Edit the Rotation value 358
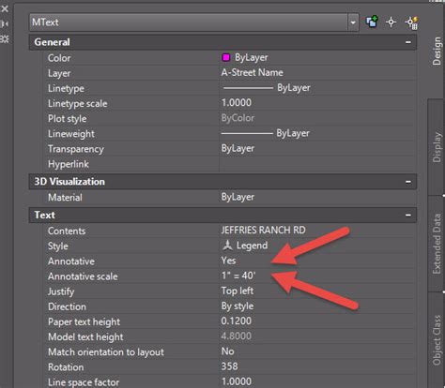The height and width of the screenshot is (388, 445). pyautogui.click(x=229, y=366)
